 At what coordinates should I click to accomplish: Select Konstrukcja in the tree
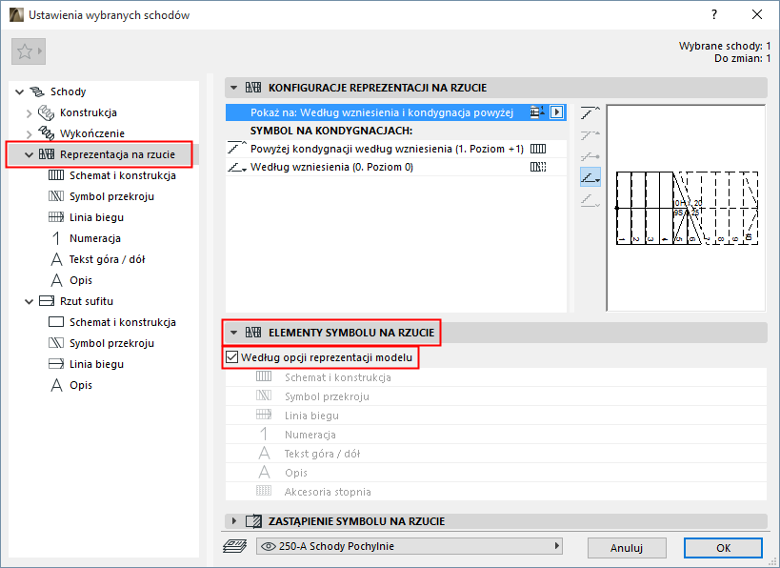[x=88, y=112]
